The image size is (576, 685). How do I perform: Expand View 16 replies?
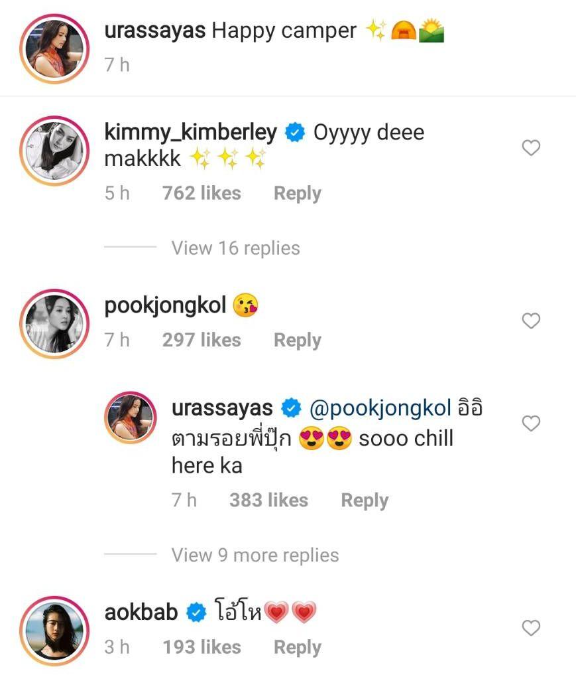pos(235,248)
